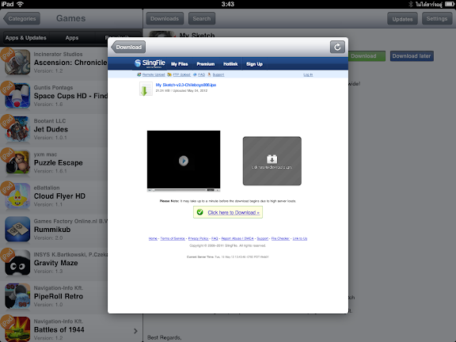Open the Cloud Flyer HD app icon

pyautogui.click(x=17, y=196)
